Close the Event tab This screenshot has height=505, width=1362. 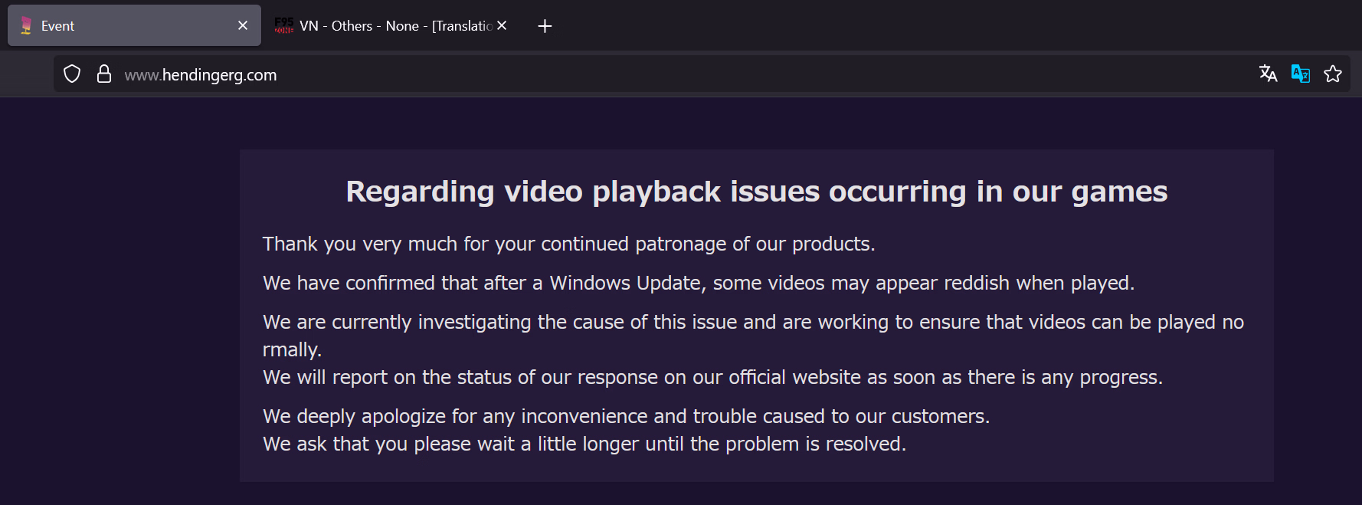[243, 25]
